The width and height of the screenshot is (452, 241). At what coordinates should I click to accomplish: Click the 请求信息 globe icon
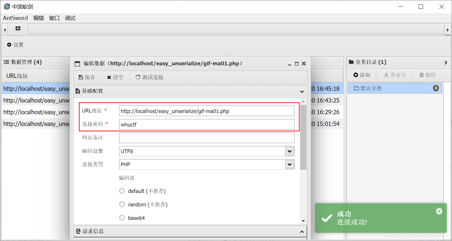coord(78,231)
